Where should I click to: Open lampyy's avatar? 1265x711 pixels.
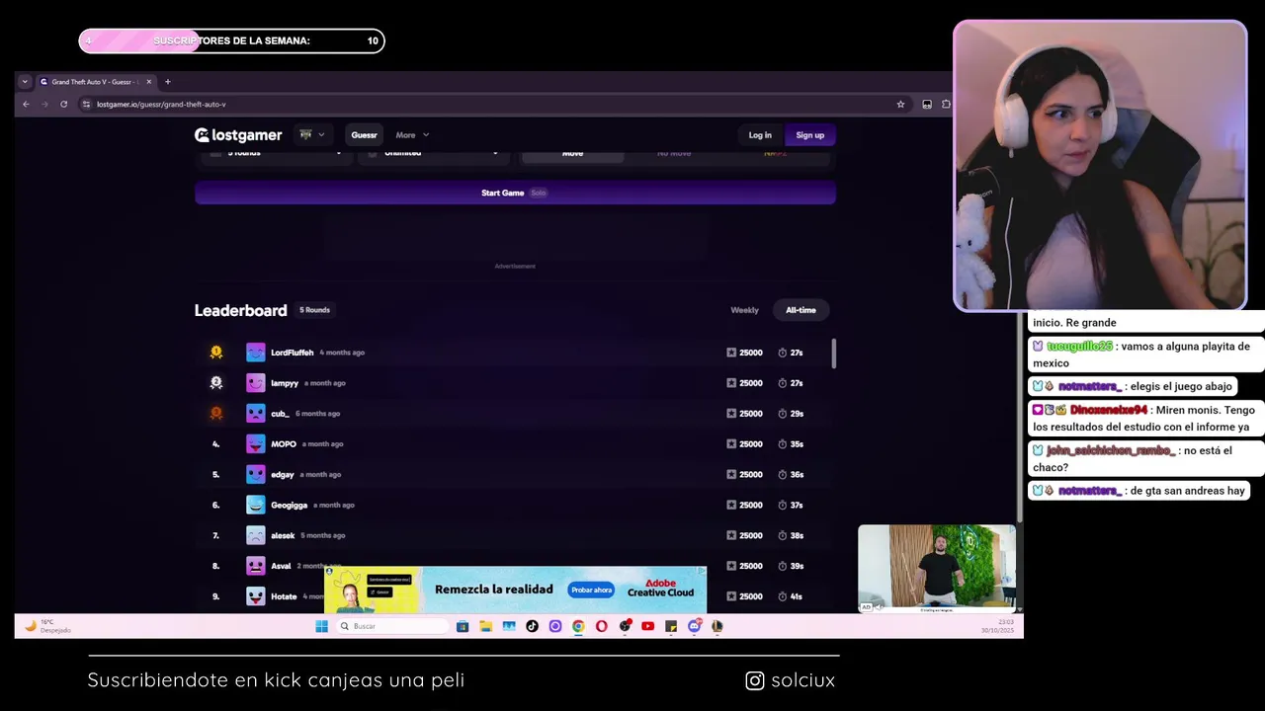[256, 383]
